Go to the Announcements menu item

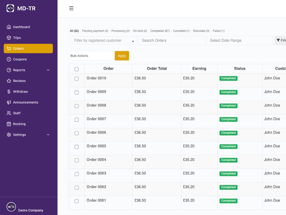point(28,102)
